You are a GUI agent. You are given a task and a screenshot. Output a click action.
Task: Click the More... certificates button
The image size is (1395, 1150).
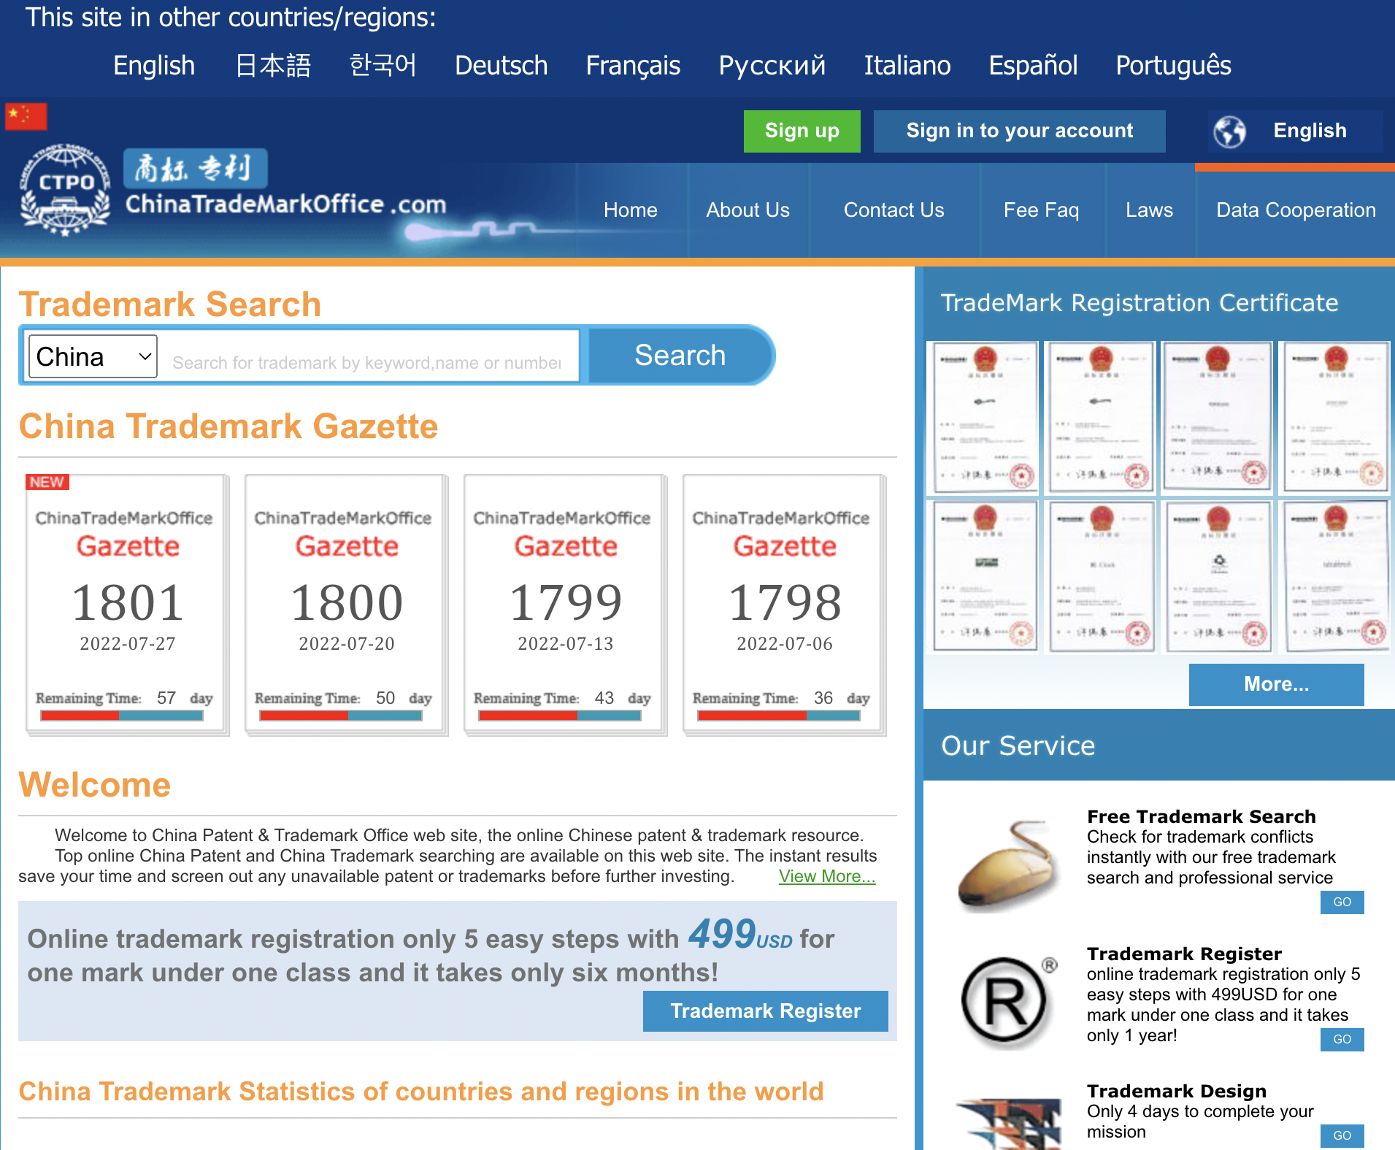pos(1276,684)
